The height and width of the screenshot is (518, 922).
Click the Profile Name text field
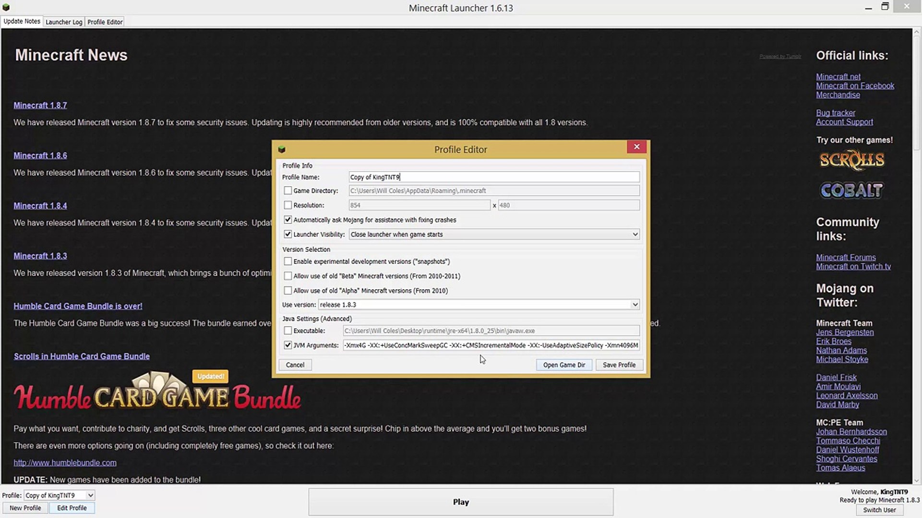[x=493, y=177]
